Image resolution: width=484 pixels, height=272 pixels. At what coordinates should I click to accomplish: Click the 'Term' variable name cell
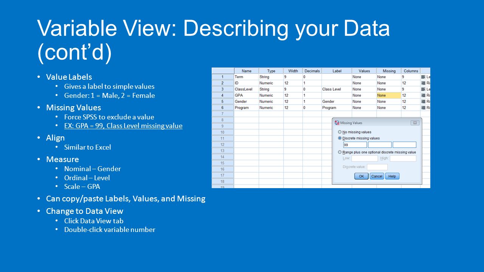pyautogui.click(x=247, y=77)
